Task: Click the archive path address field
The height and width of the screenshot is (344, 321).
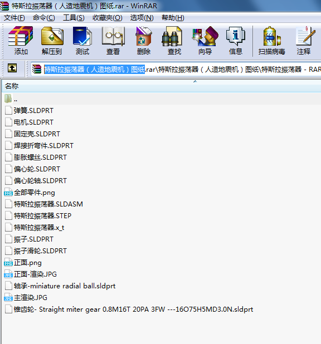Action: click(176, 70)
